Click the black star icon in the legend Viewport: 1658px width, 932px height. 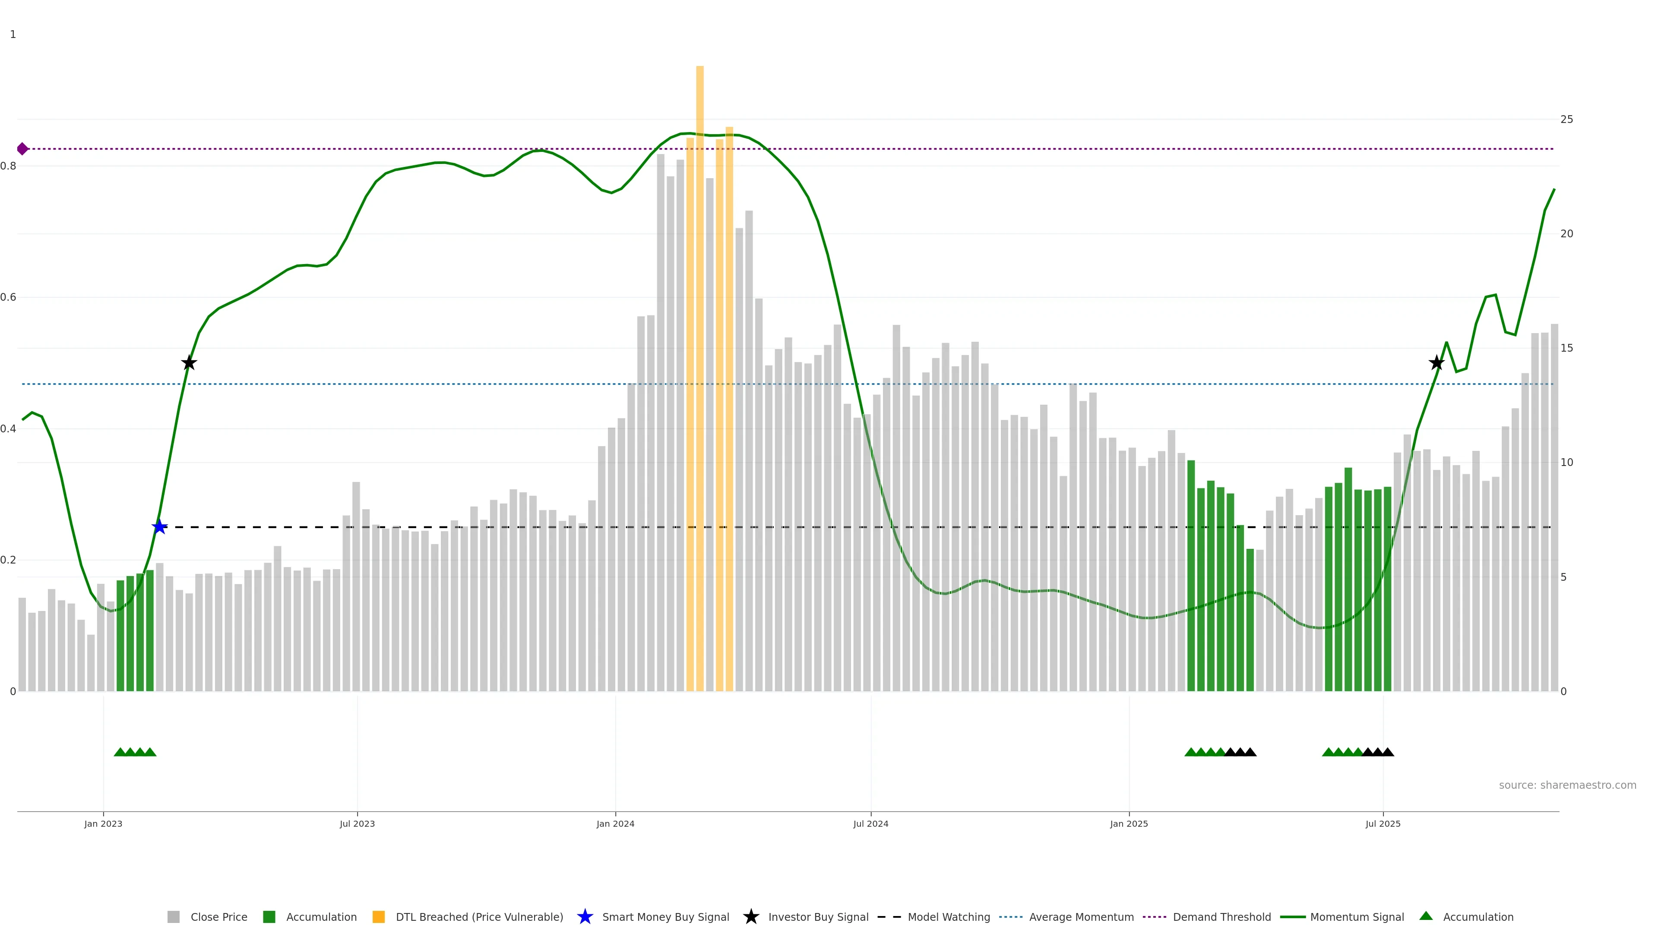coord(750,916)
